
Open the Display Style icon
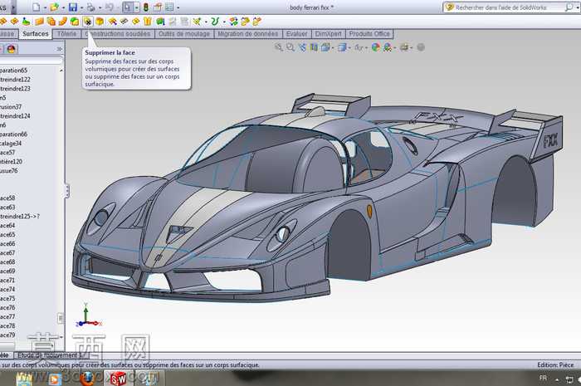pos(342,47)
